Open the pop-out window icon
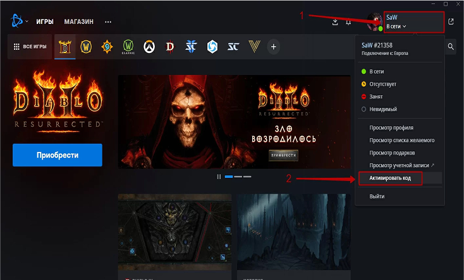The image size is (464, 280). coord(451,21)
